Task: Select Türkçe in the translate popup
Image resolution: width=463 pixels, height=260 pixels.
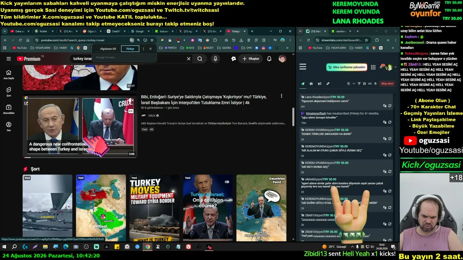Action: point(130,49)
